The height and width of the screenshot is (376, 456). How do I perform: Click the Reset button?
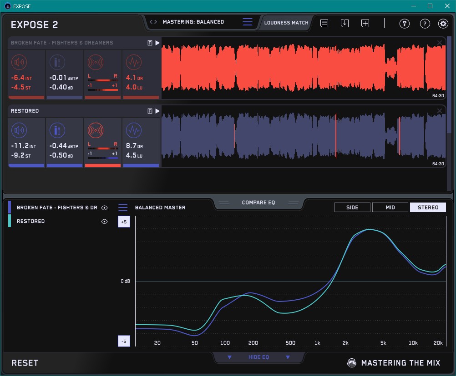25,363
